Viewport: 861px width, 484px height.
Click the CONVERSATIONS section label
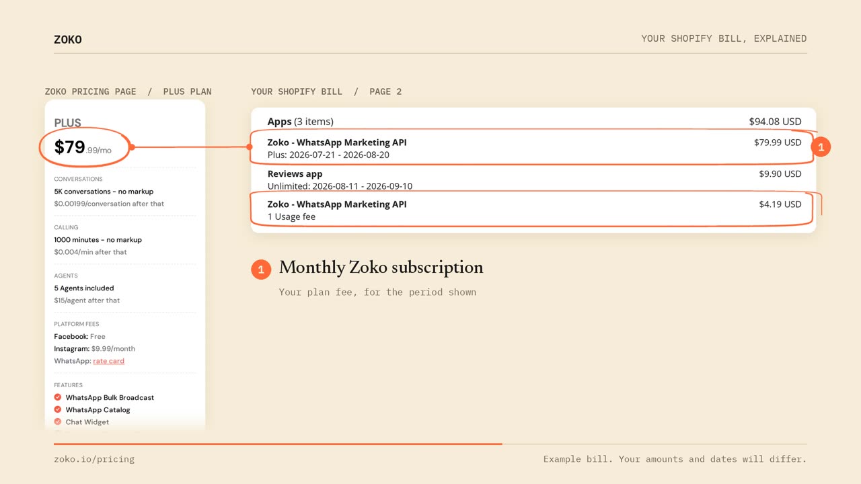coord(79,179)
